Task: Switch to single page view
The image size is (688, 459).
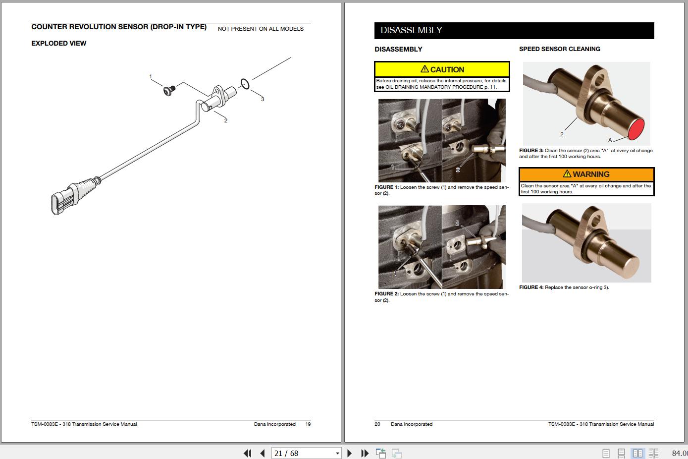Action: [606, 453]
